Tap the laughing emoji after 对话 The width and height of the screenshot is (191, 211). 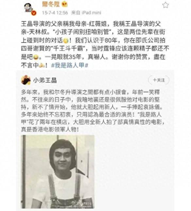(x=66, y=41)
